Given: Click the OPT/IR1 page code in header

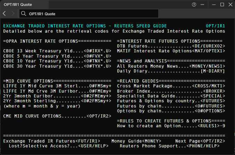Looking at the screenshot, I should point(215,26).
